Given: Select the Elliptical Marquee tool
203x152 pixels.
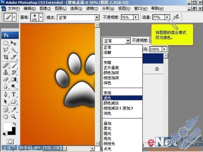Looking at the screenshot, I should coord(6,43).
